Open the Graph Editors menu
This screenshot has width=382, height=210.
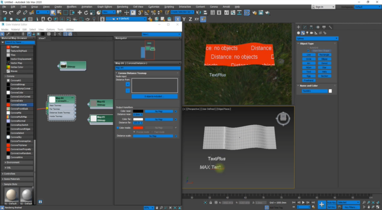(x=104, y=7)
